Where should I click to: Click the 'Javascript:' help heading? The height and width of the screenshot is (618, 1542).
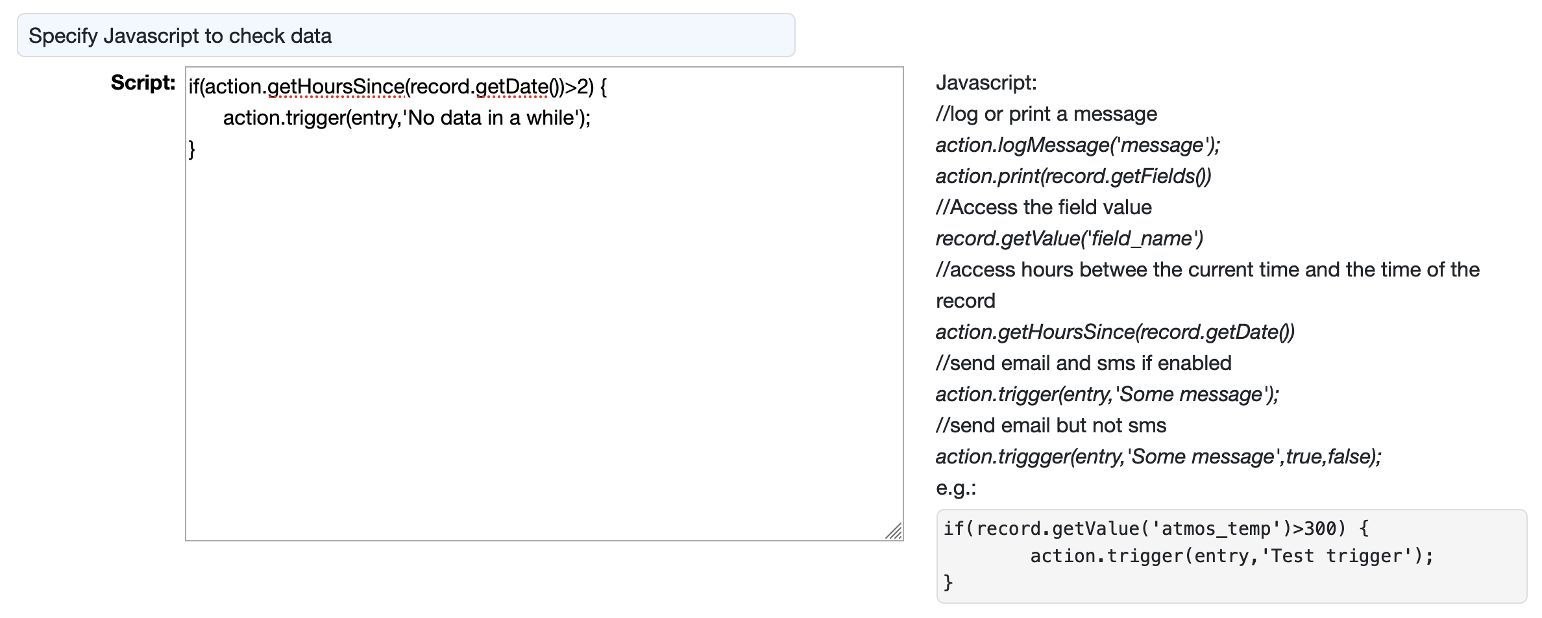point(986,82)
